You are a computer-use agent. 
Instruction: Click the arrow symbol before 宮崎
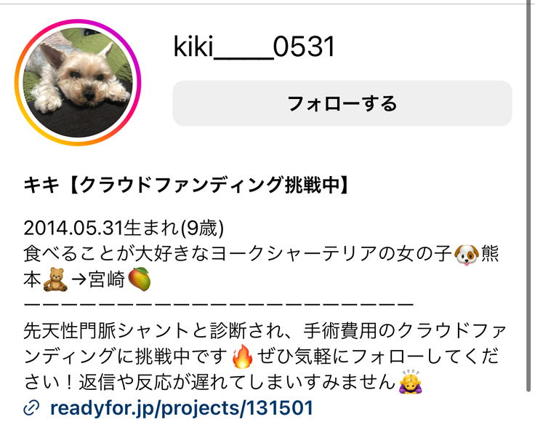click(x=79, y=280)
